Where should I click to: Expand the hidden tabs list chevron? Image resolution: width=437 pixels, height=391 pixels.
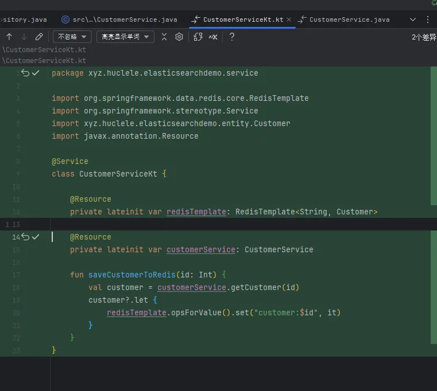(x=412, y=19)
